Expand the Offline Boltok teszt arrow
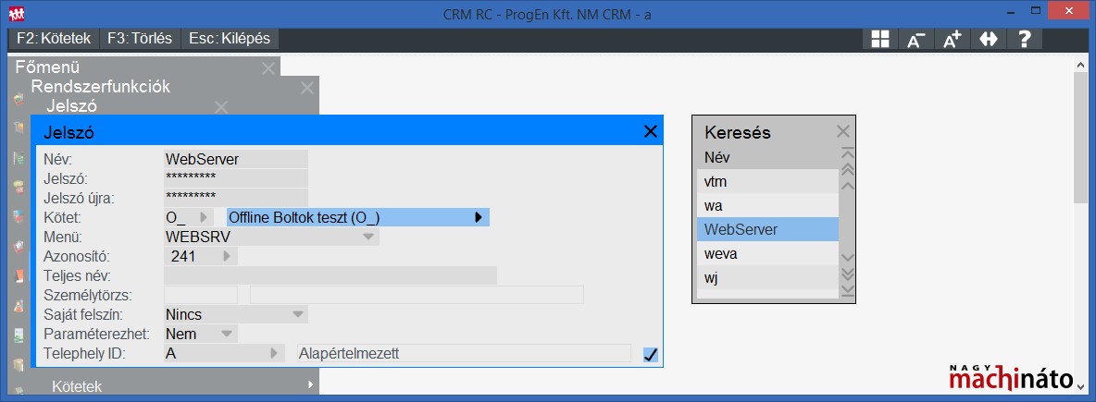This screenshot has height=402, width=1096. pos(479,217)
